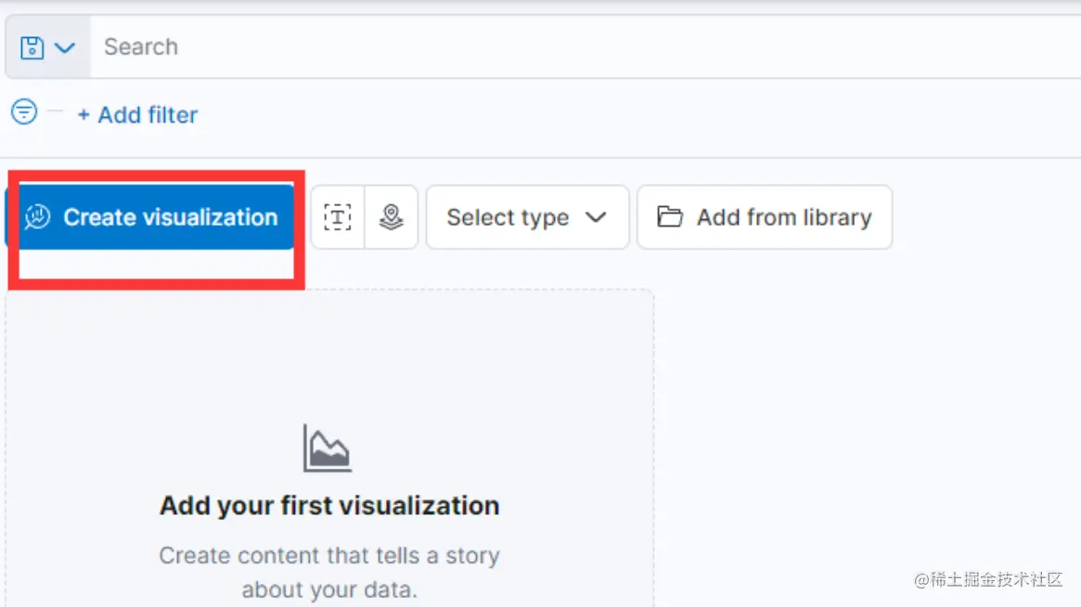Viewport: 1081px width, 607px height.
Task: Click the 稀土掘金技术社区 watermark
Action: point(988,579)
